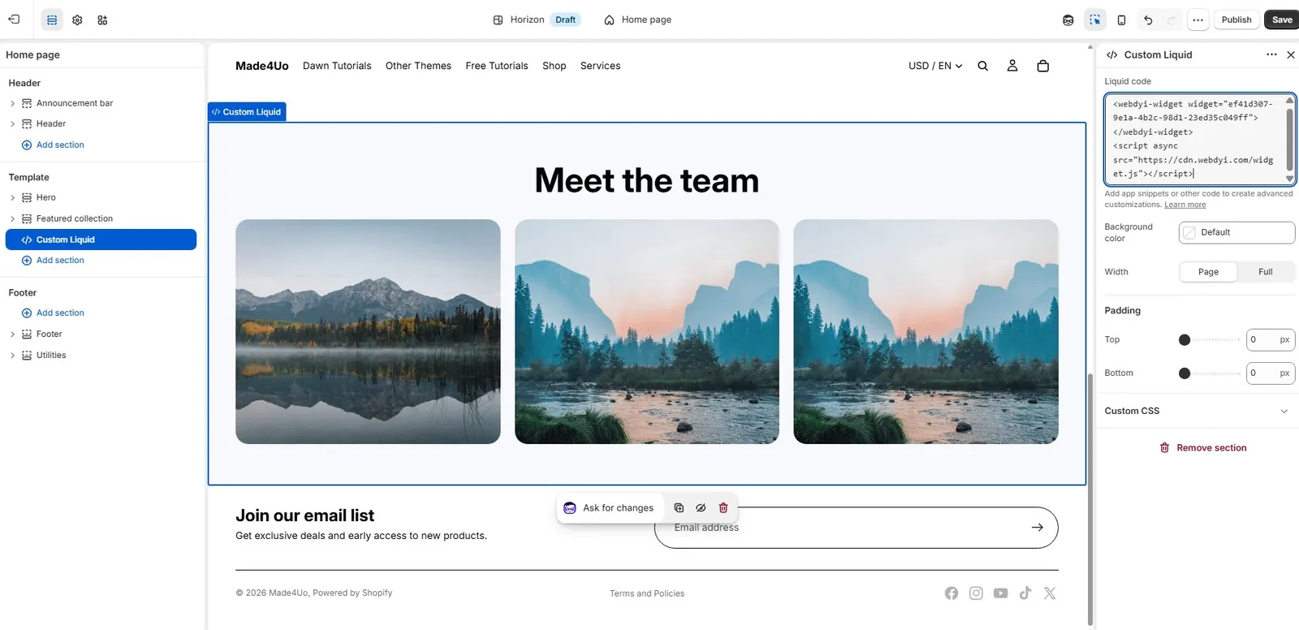Click the middle team member image
Viewport: 1299px width, 630px height.
(x=647, y=331)
